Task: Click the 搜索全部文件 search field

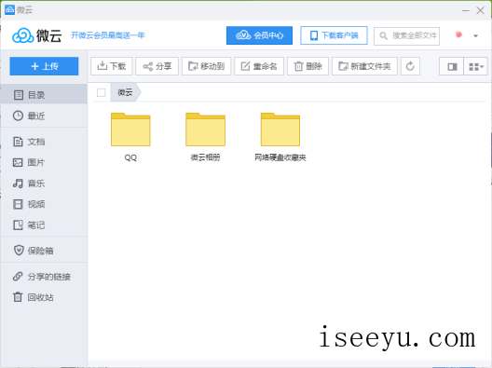Action: click(x=406, y=35)
